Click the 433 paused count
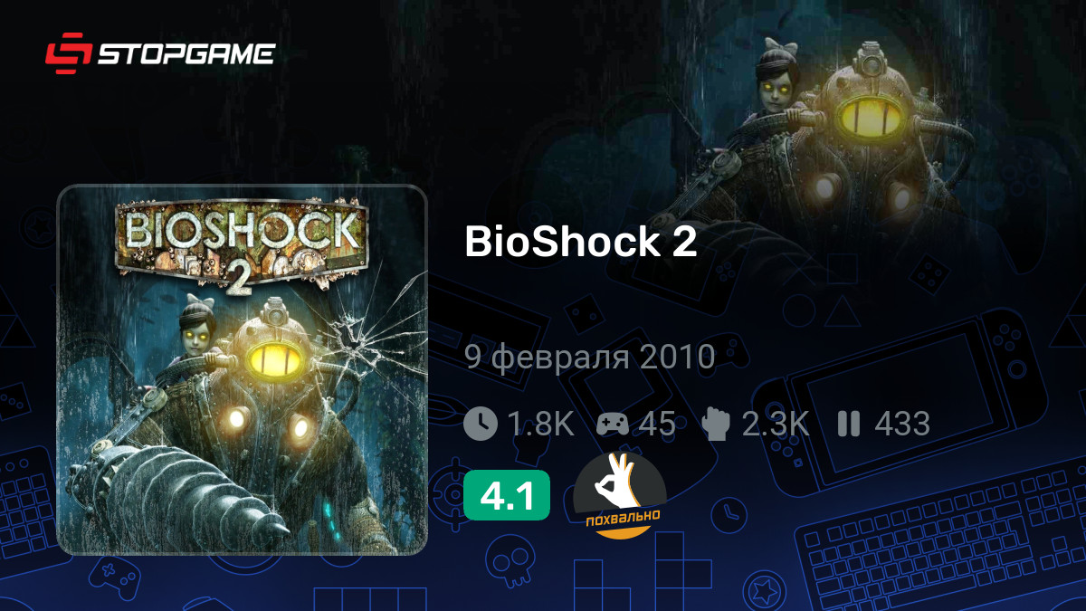This screenshot has width=1086, height=611. click(902, 424)
